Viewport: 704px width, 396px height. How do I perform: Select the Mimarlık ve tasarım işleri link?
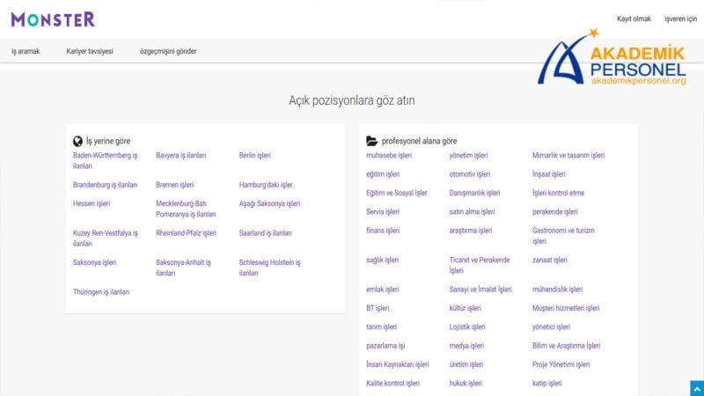568,156
